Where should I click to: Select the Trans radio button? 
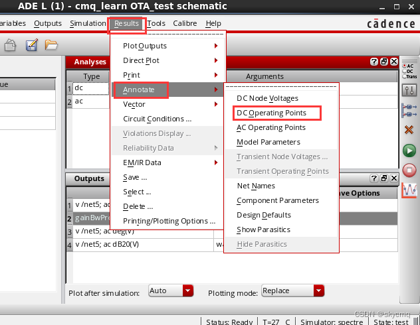pos(405,76)
